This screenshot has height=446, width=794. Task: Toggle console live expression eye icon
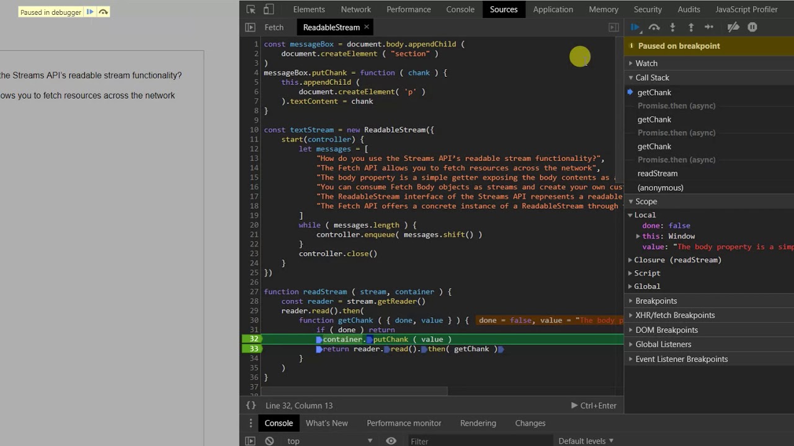coord(391,441)
